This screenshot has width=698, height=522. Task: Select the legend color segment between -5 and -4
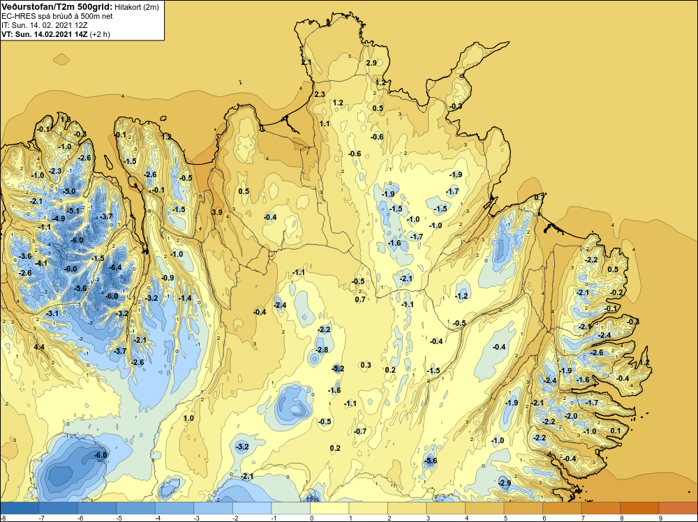[x=136, y=508]
